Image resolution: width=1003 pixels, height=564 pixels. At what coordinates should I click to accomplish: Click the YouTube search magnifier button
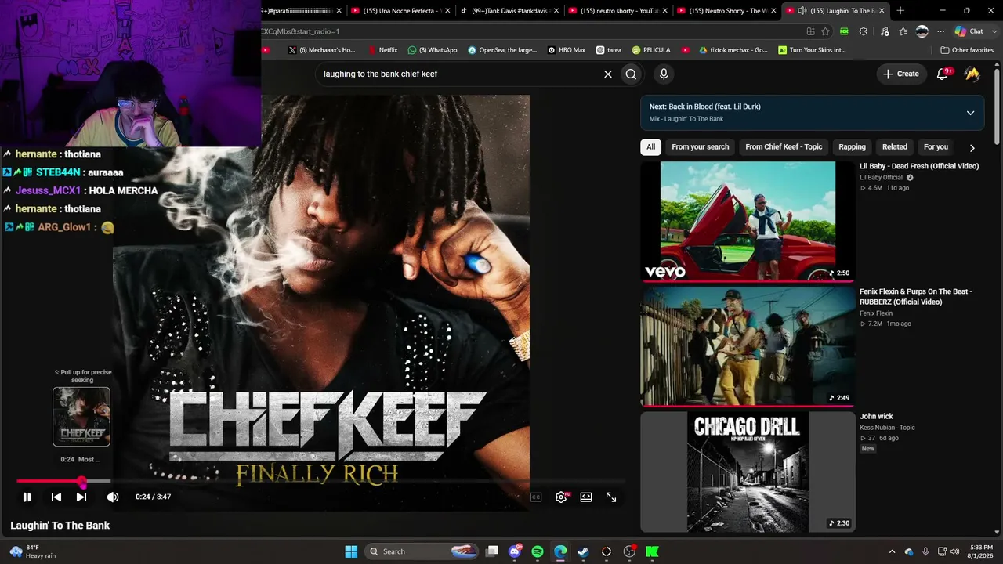pos(631,74)
